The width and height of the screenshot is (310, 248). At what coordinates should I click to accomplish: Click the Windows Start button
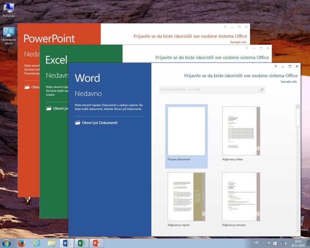6,243
